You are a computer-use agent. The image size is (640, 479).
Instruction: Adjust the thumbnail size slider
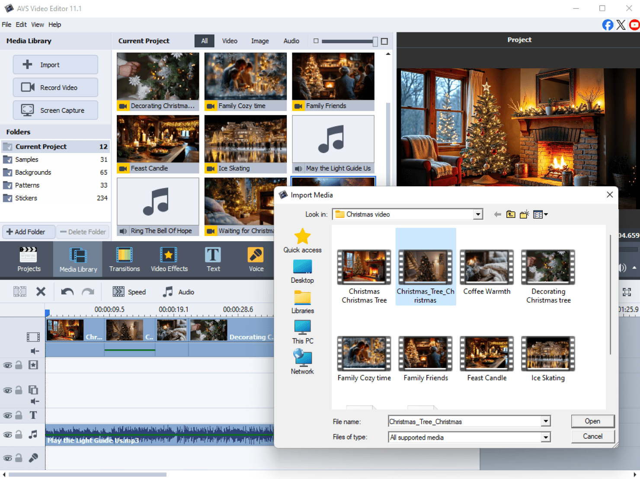pos(375,42)
